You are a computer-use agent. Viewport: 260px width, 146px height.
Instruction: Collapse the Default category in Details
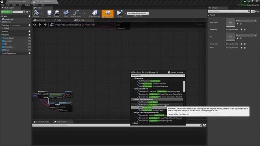coord(209,15)
